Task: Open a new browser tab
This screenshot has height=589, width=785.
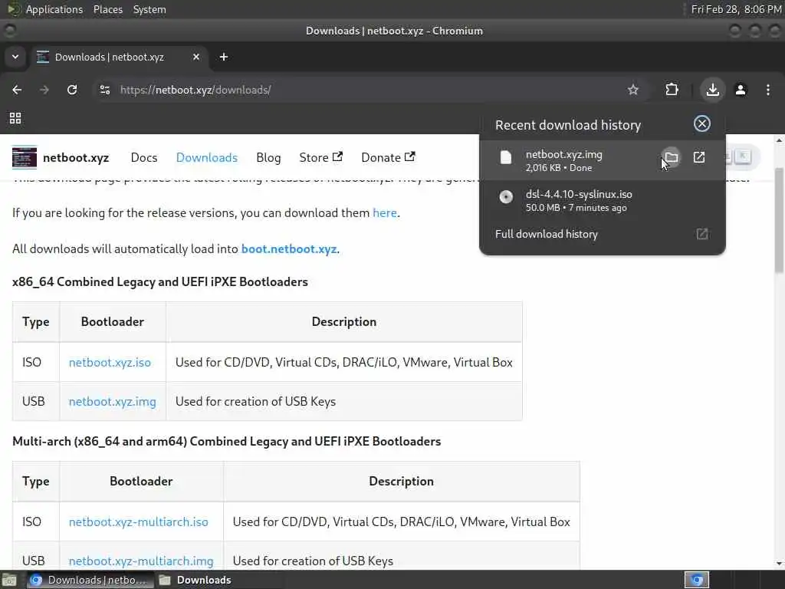Action: 224,57
